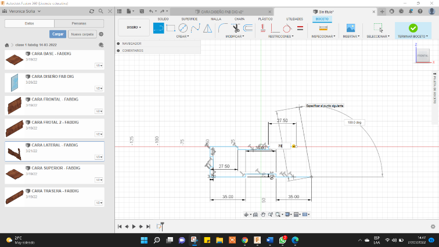Apply the Perpendicular constraint icon

click(x=275, y=28)
